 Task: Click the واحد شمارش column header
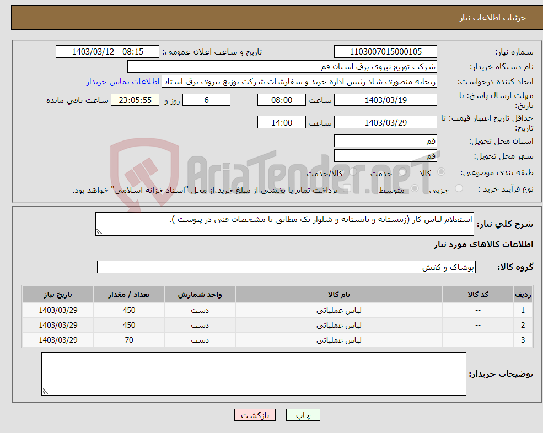[x=200, y=295]
